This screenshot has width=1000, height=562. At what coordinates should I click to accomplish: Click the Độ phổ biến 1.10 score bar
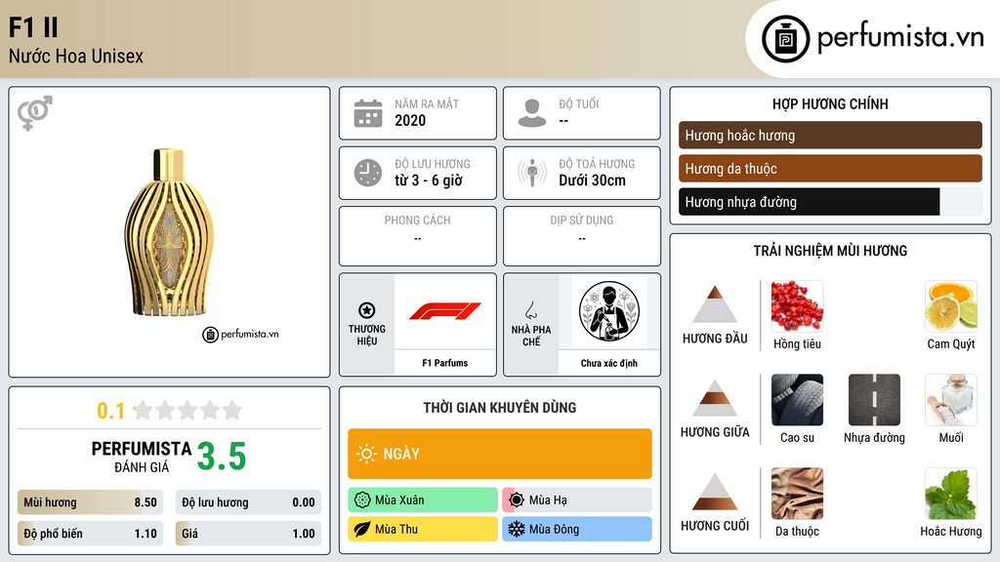(90, 534)
